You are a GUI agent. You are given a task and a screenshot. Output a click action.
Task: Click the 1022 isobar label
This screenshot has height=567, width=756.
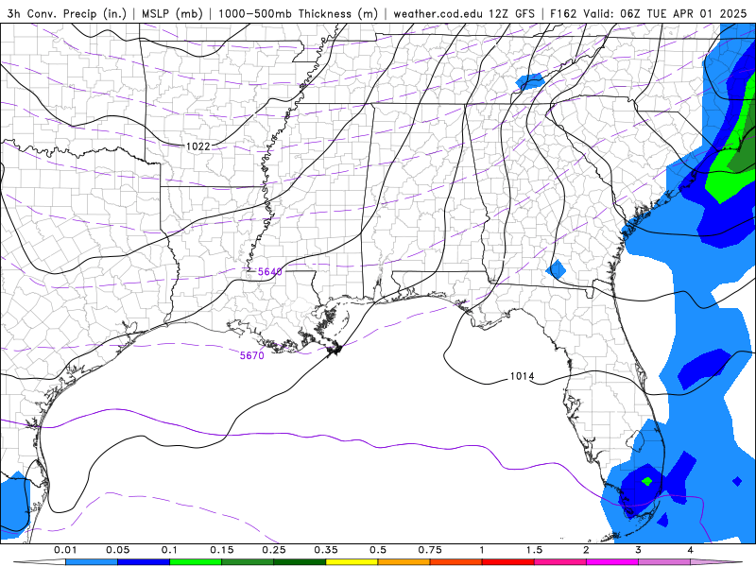pos(198,146)
